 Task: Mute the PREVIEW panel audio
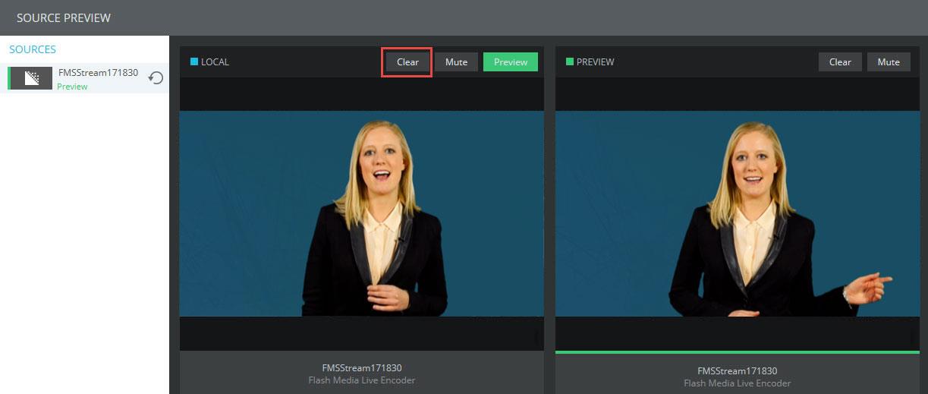click(x=889, y=62)
